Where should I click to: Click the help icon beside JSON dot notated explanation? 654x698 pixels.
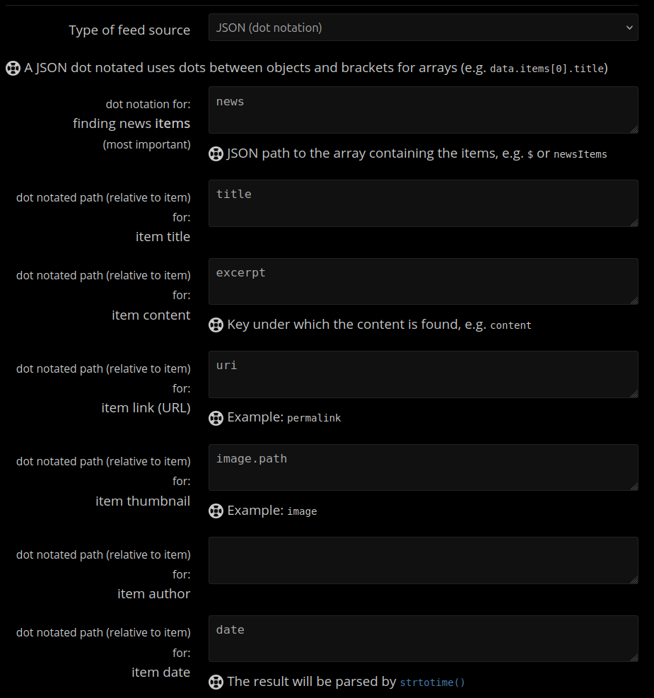13,68
